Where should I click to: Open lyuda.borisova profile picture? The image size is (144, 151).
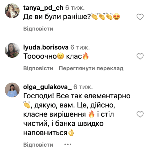12,50
